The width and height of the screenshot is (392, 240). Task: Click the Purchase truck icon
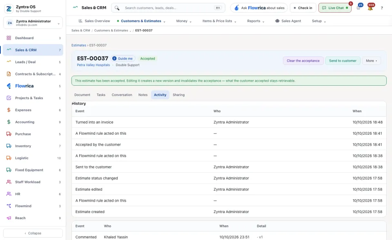(x=9, y=134)
